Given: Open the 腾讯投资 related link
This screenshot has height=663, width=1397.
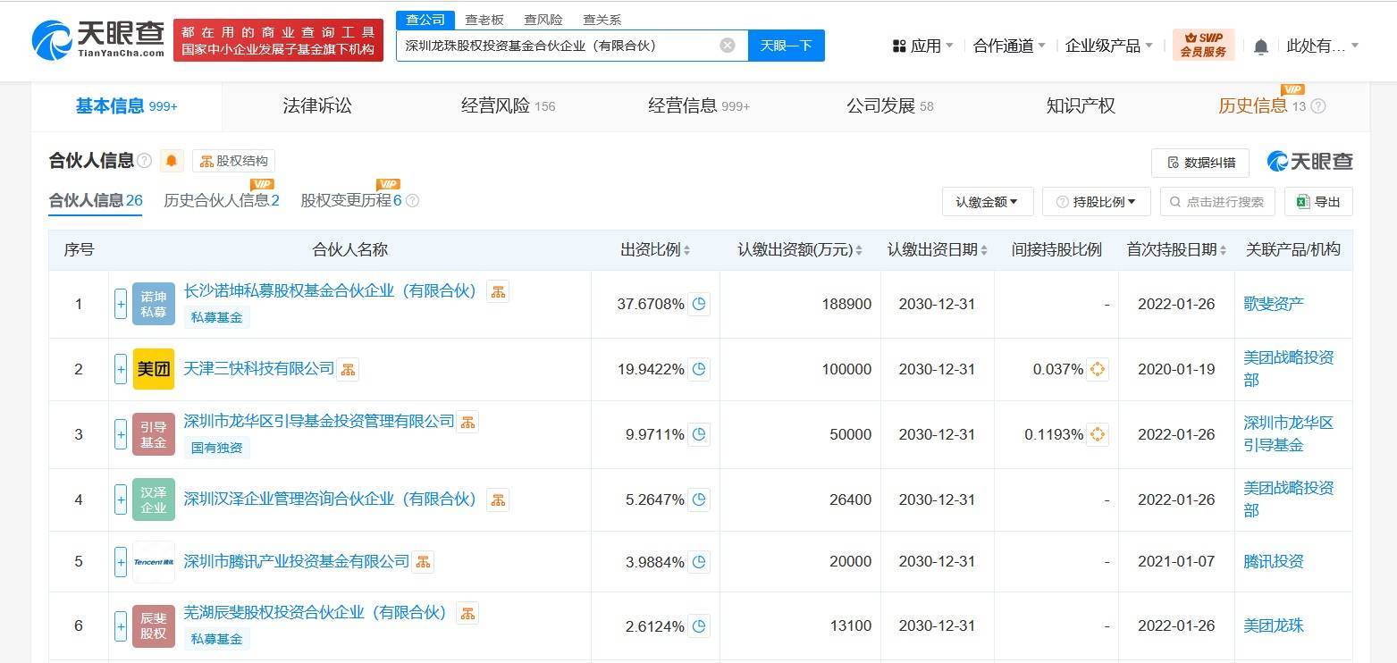Looking at the screenshot, I should point(1274,562).
